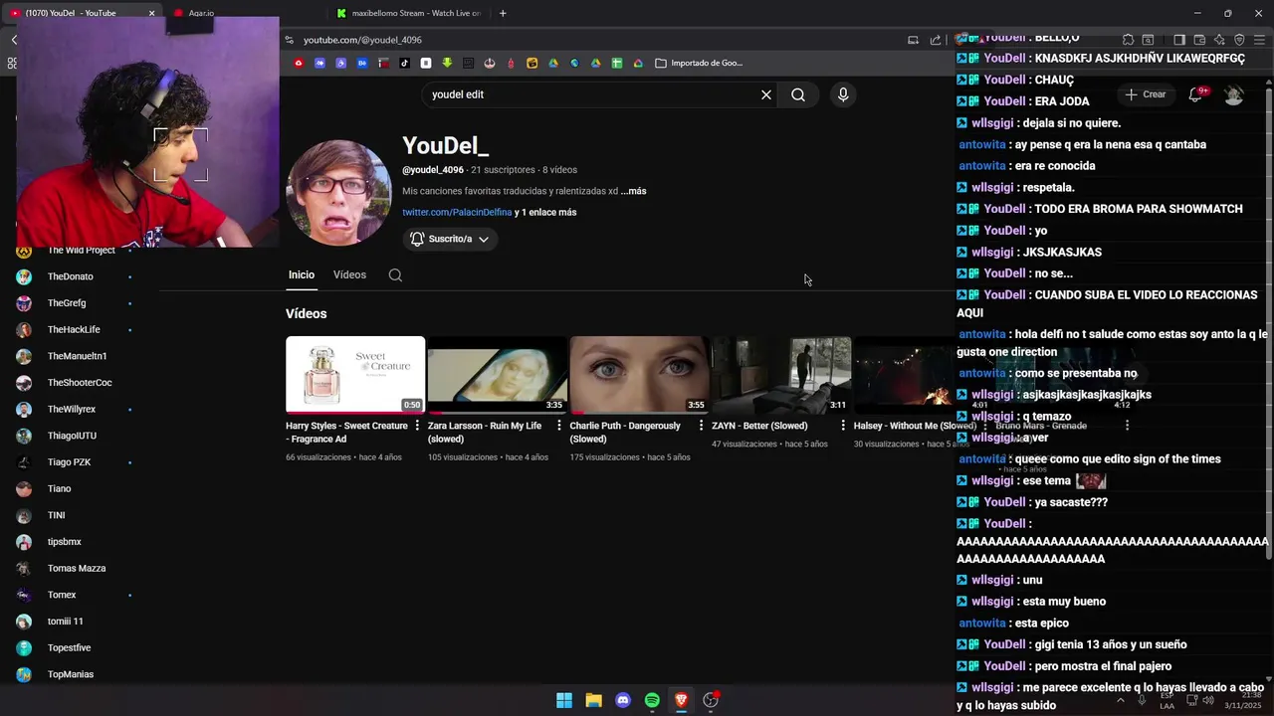
Task: Open Zara Larsson Ruin My Life thumbnail
Action: [x=498, y=374]
